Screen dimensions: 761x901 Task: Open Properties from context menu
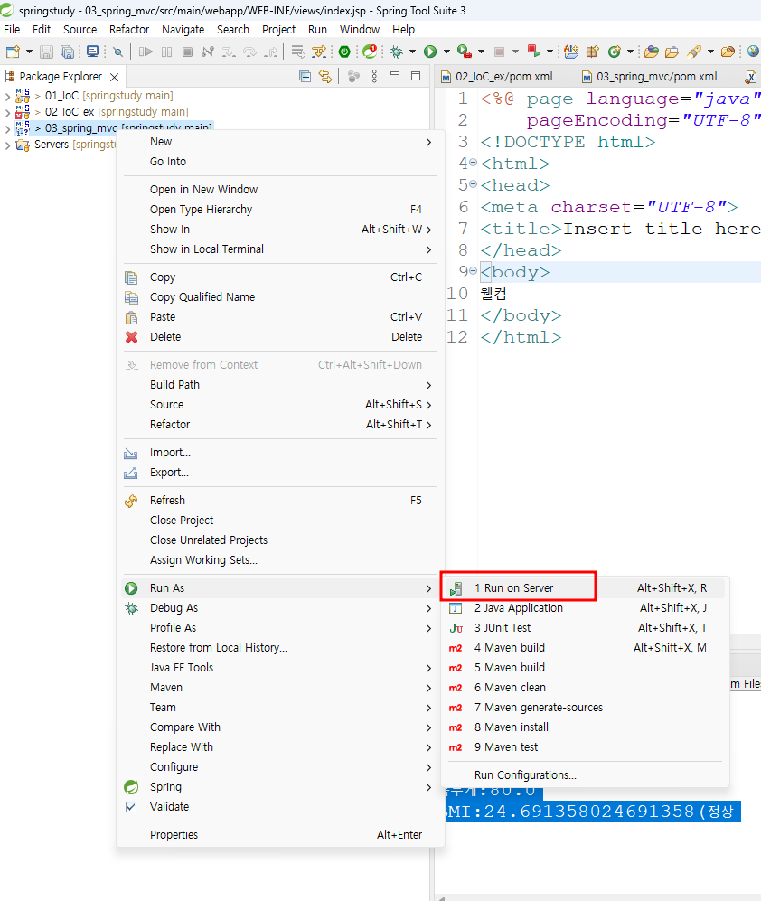point(280,835)
